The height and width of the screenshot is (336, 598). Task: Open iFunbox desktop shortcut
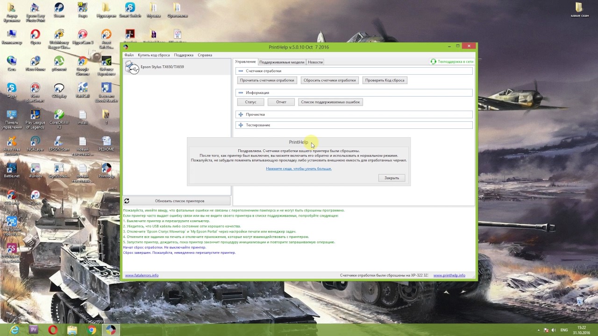[35, 170]
